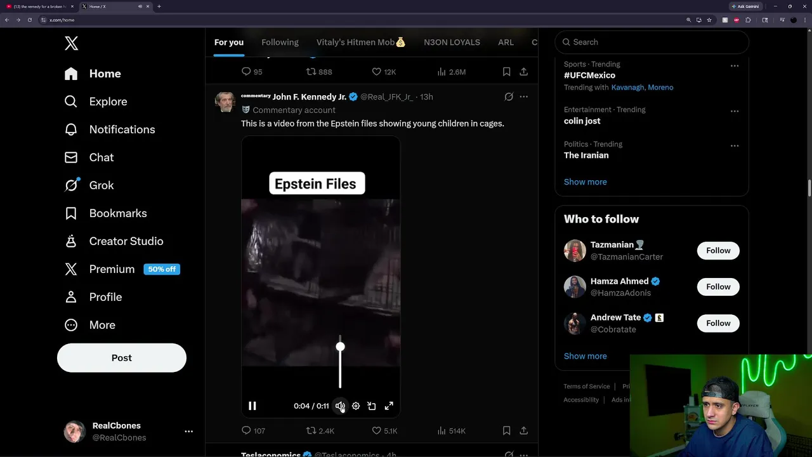Open Grok in the sidebar
This screenshot has width=812, height=457.
click(x=89, y=185)
